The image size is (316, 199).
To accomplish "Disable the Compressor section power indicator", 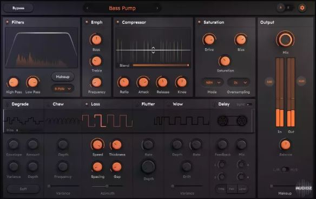I will pos(117,22).
